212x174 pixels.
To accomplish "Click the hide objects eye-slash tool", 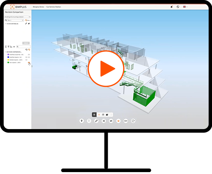I will [111, 121].
